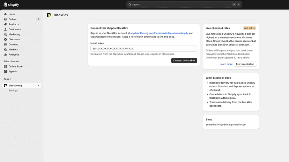Click the Customers person icon
The image size is (289, 162).
[5, 30]
